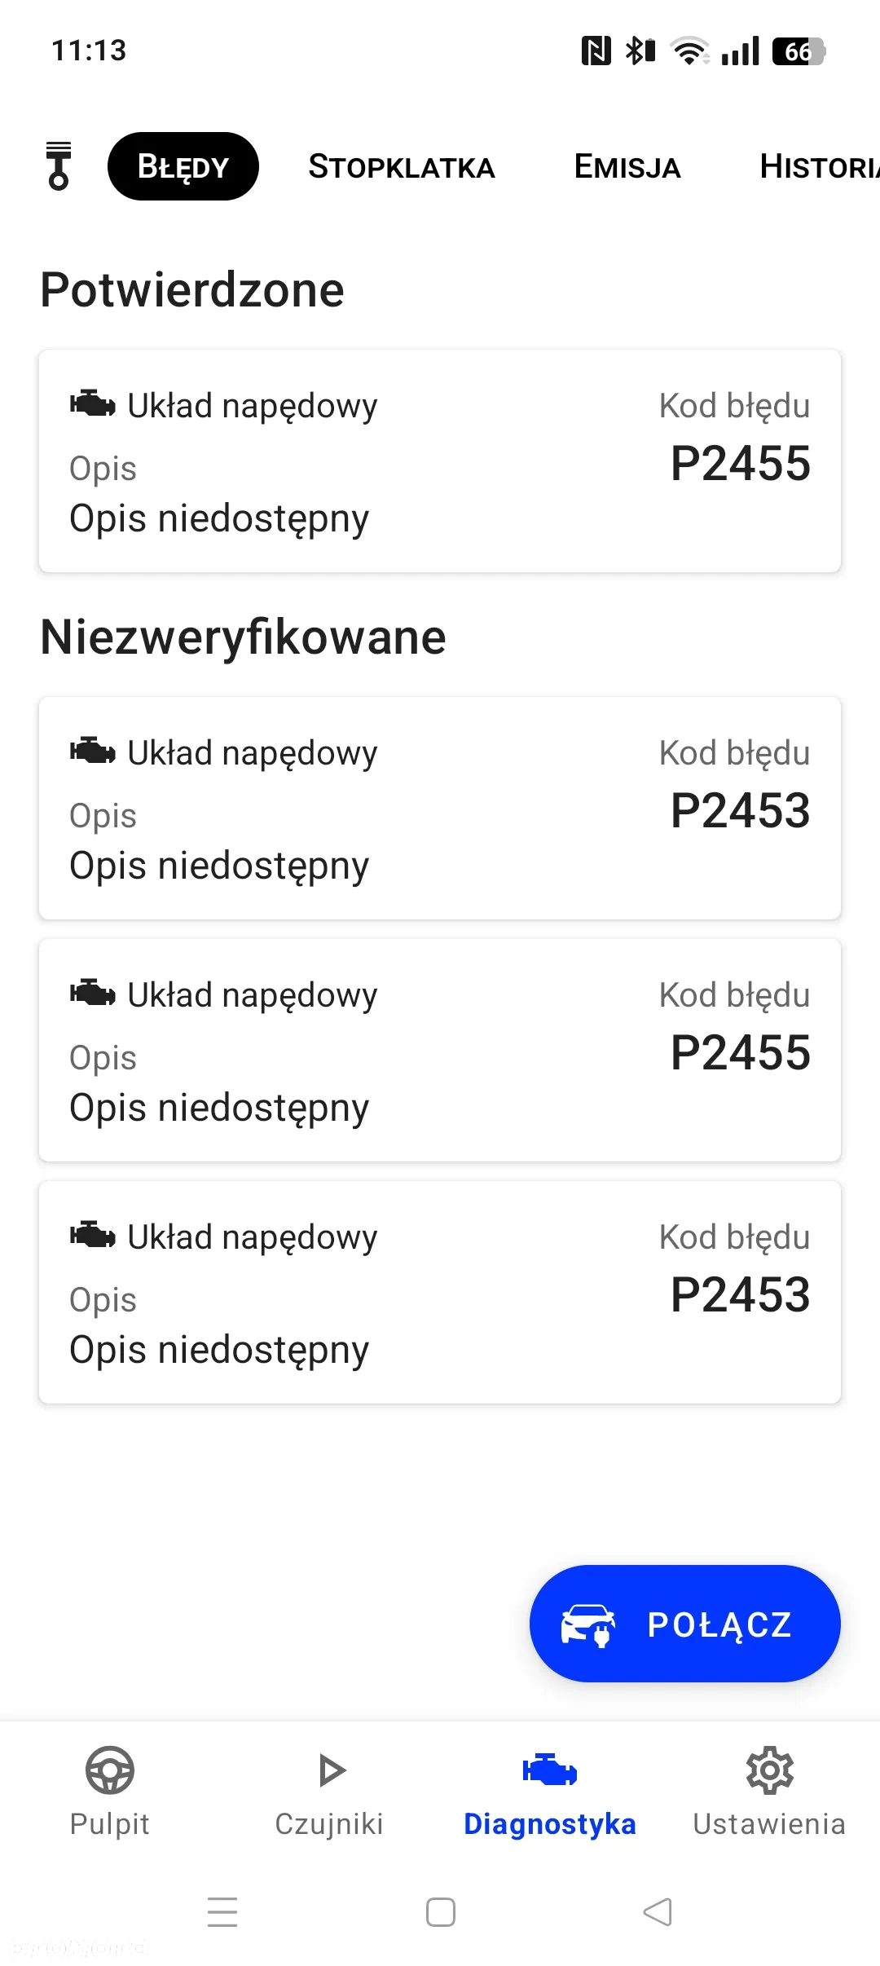880x1966 pixels.
Task: Tap the Android back navigation triangle
Action: [x=658, y=1911]
